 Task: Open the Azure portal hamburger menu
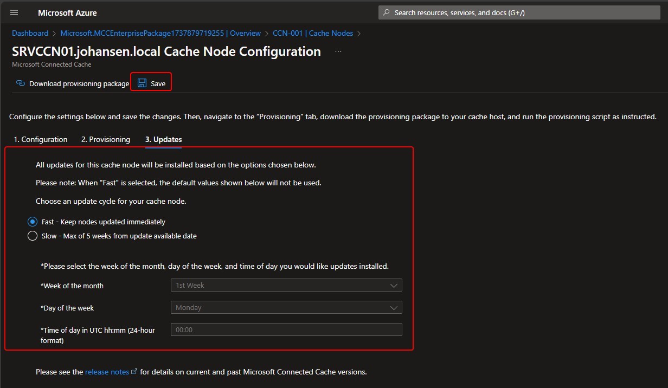(x=14, y=12)
